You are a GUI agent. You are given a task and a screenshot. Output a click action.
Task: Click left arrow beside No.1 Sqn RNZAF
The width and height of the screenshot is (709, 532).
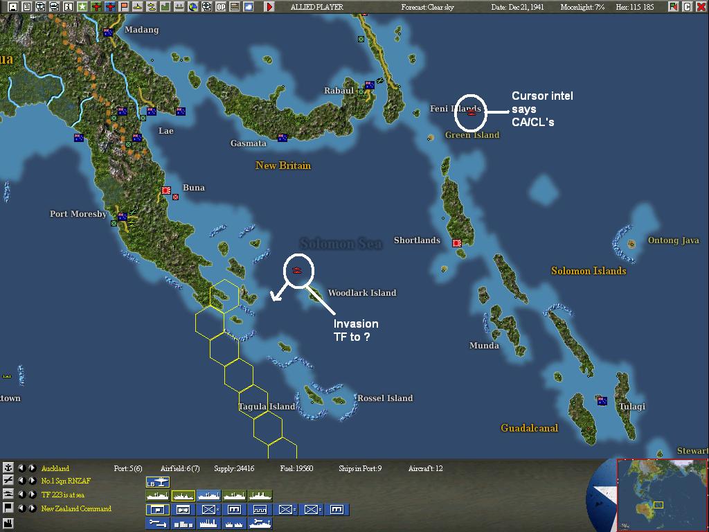21,481
